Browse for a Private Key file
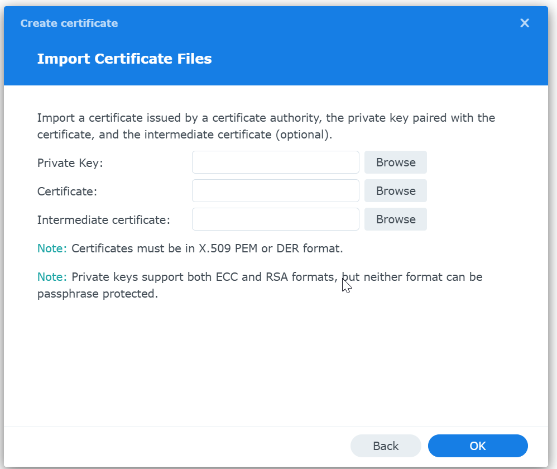The image size is (557, 469). pos(395,162)
